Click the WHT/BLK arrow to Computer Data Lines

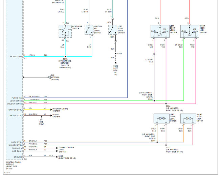tap(57, 151)
